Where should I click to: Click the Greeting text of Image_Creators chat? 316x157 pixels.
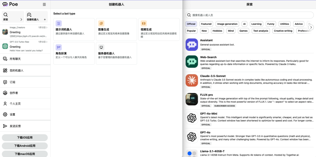15,32
